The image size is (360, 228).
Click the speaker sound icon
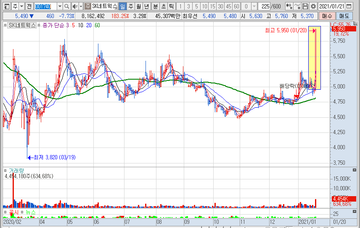click(x=74, y=6)
